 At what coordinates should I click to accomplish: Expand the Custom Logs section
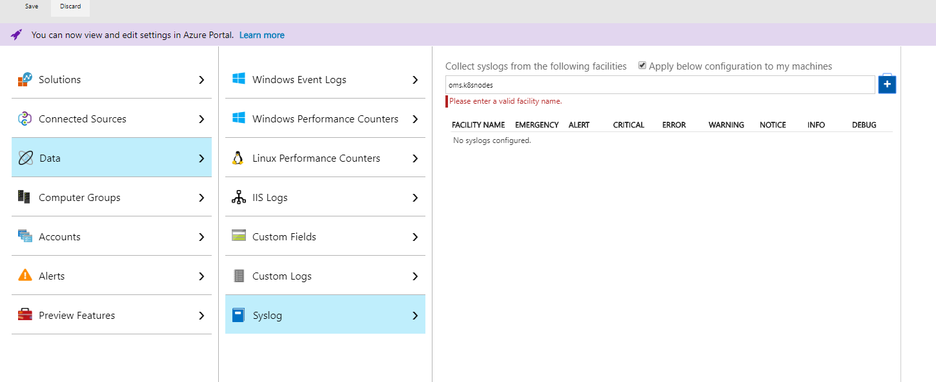[415, 276]
